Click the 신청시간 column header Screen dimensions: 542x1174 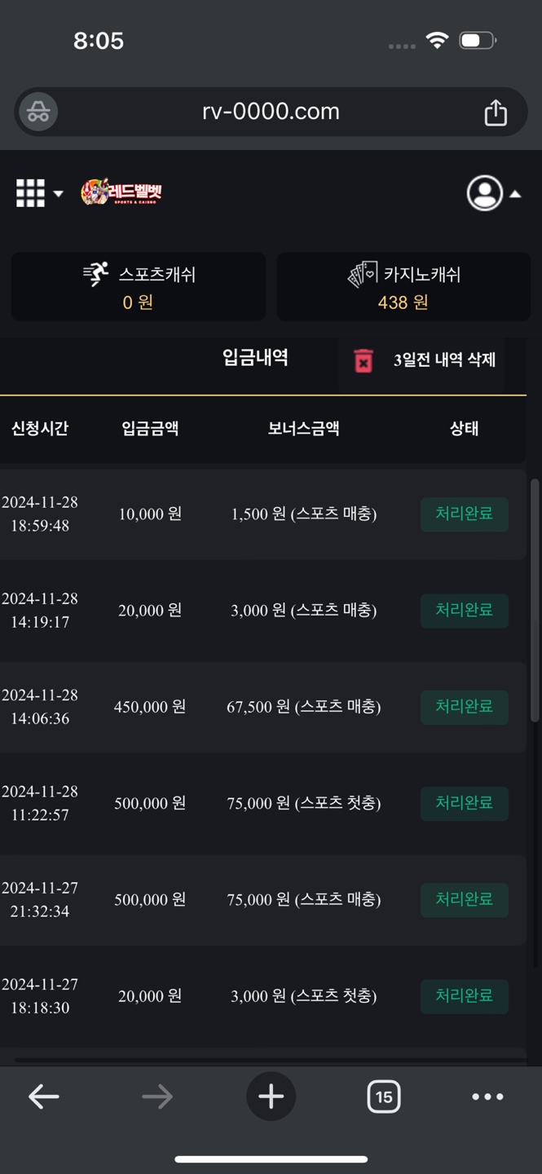(x=40, y=429)
